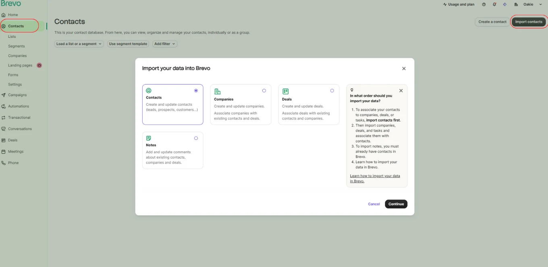Expand the Oakie account menu chevron
This screenshot has width=548, height=267.
(540, 4)
